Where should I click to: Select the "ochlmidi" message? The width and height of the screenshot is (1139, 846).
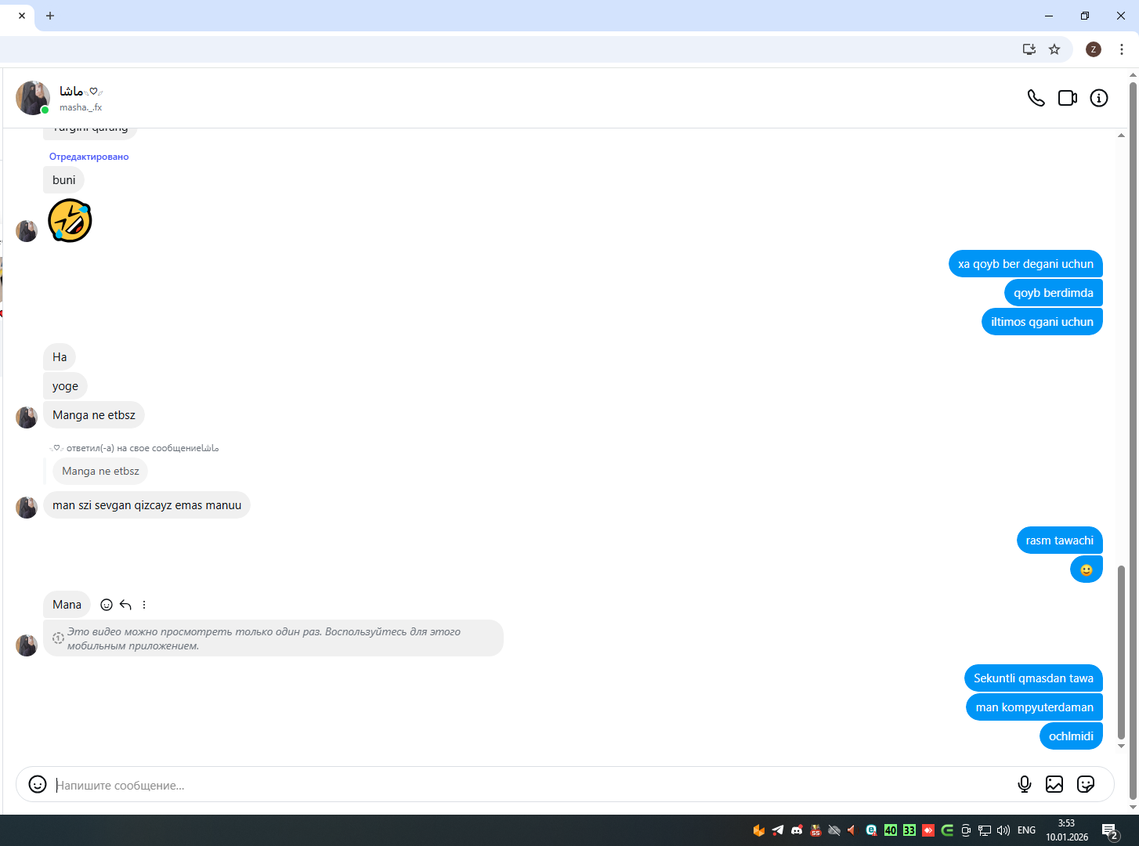pos(1071,736)
